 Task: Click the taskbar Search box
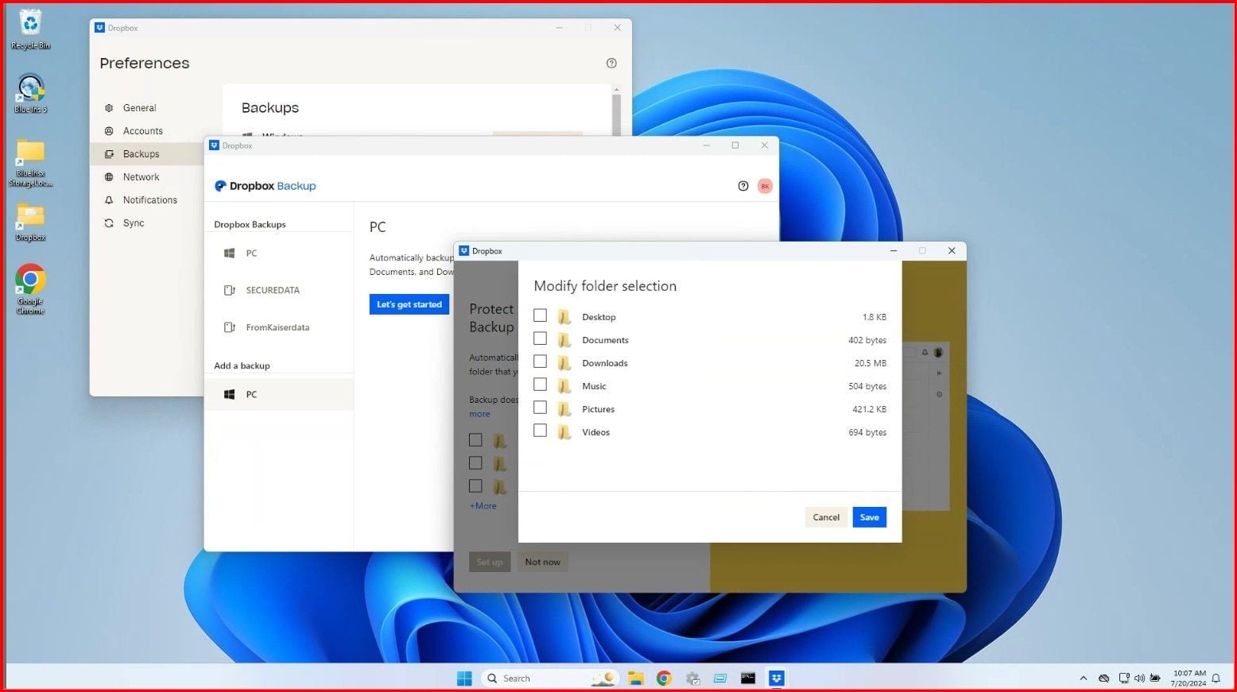[549, 678]
